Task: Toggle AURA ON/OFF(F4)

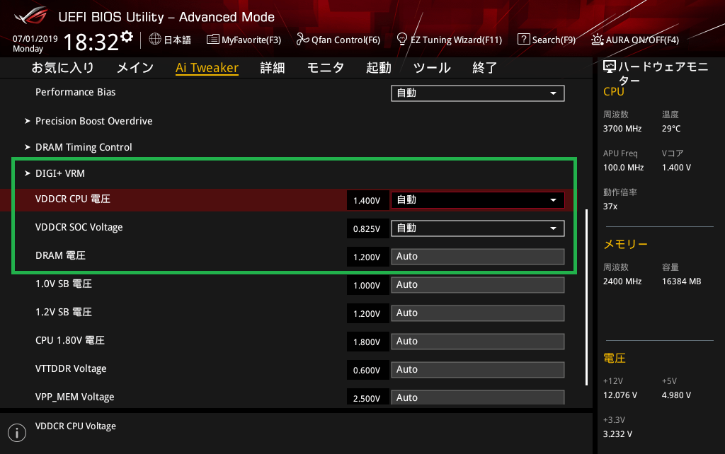Action: pos(642,40)
